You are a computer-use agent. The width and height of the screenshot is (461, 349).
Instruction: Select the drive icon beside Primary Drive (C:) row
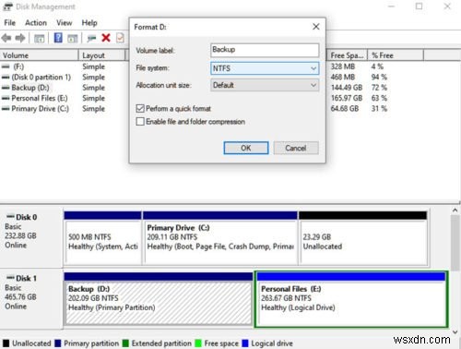click(x=6, y=109)
